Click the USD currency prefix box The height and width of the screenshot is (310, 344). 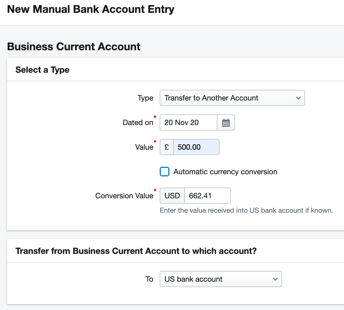172,196
